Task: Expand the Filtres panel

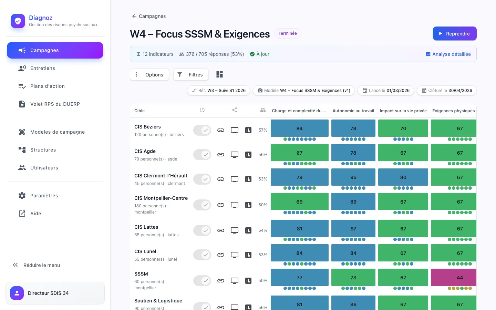Action: point(191,74)
